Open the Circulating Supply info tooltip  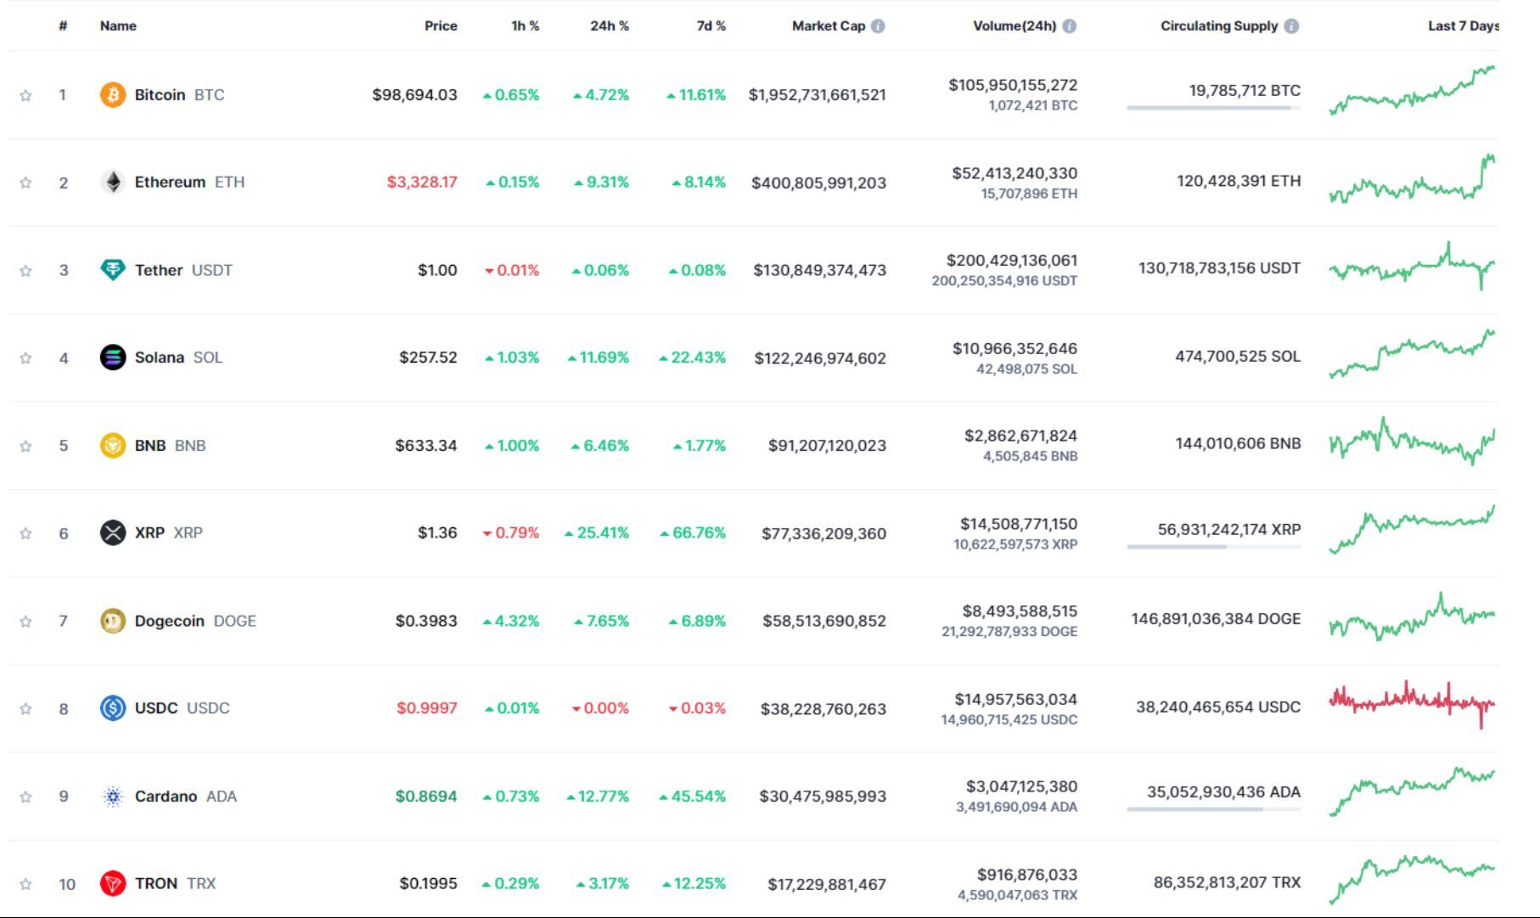1292,25
